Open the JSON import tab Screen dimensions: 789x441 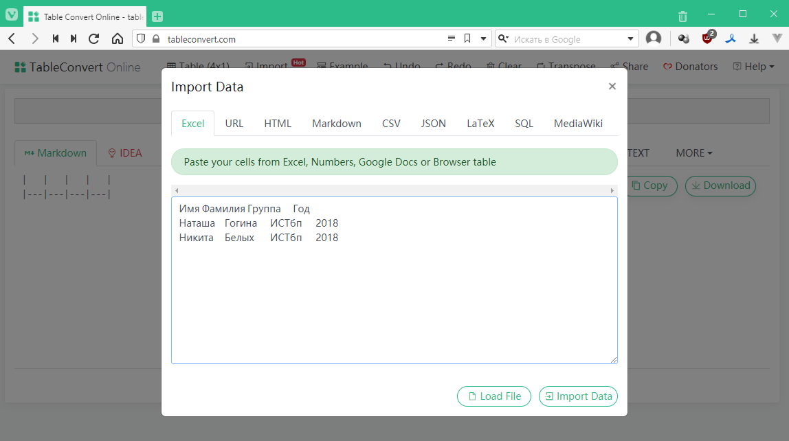(433, 124)
